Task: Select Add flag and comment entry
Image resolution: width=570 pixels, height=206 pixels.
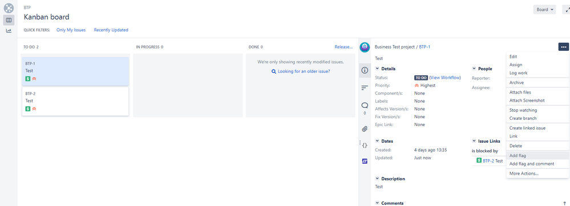Action: click(x=537, y=164)
